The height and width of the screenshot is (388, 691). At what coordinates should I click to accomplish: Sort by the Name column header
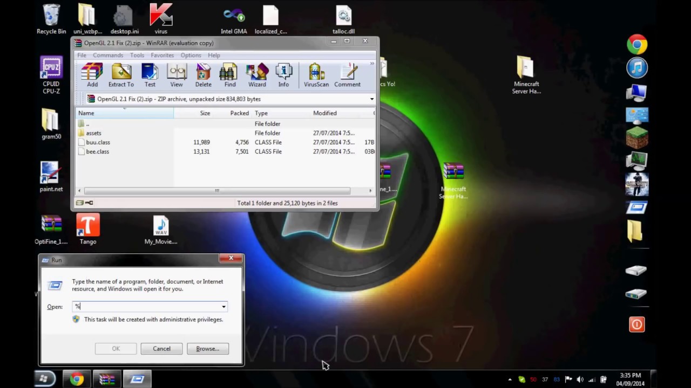(x=125, y=113)
